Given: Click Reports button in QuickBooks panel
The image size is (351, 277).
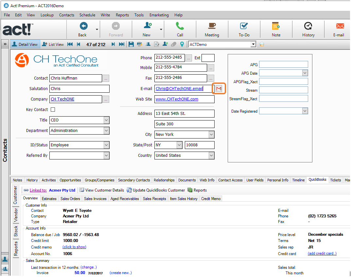Looking at the screenshot, I should (197, 190).
